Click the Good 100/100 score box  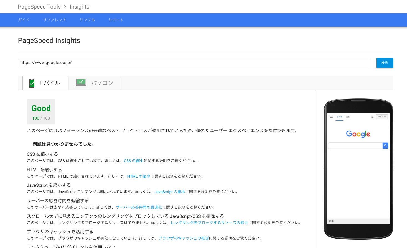tap(41, 112)
